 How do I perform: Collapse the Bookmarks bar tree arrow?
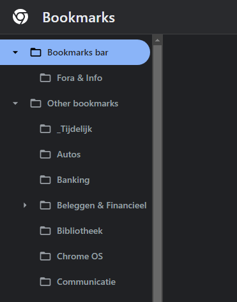[15, 52]
